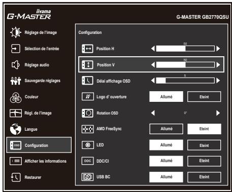
Task: Click the DDC icon
Action: pos(88,161)
